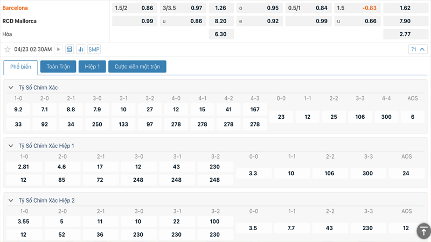Click the SMP button

click(94, 49)
